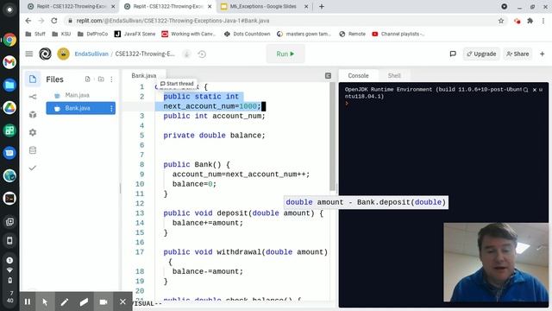Select the Files sidebar icon
This screenshot has height=311, width=552.
click(x=33, y=79)
